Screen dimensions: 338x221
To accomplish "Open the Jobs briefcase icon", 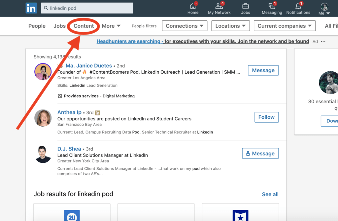I will (246, 6).
